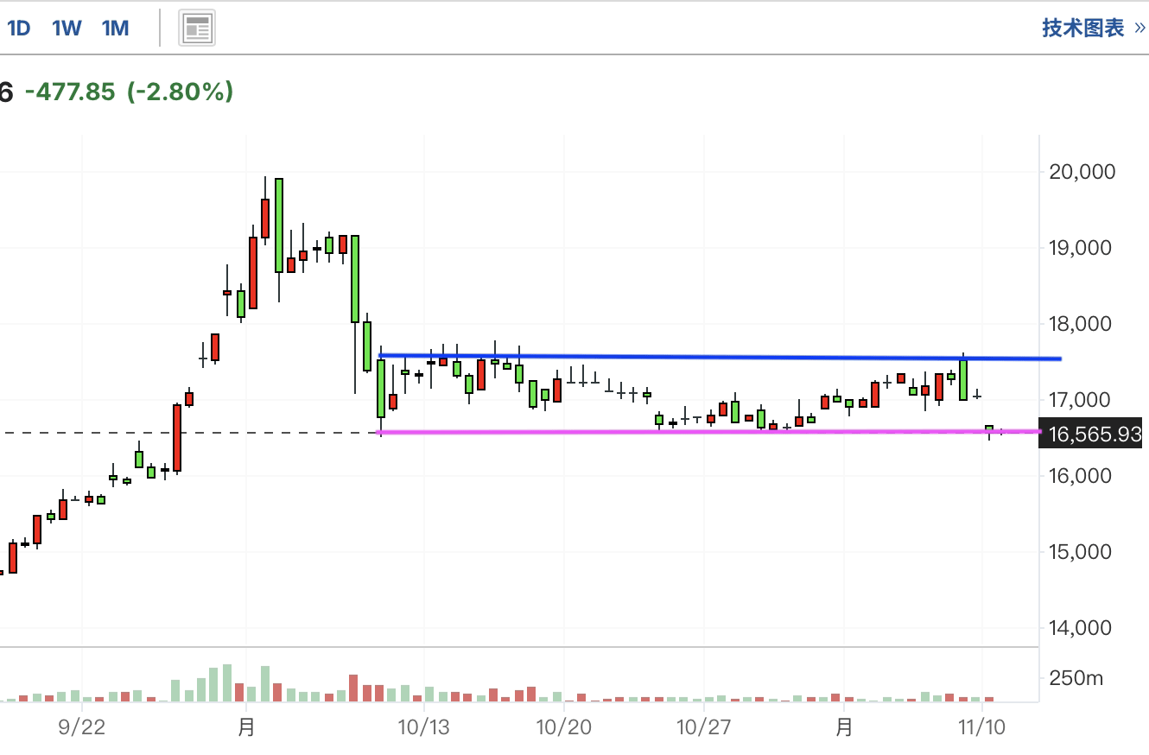Image resolution: width=1149 pixels, height=755 pixels.
Task: Click the 15,000 price axis label
Action: point(1082,552)
